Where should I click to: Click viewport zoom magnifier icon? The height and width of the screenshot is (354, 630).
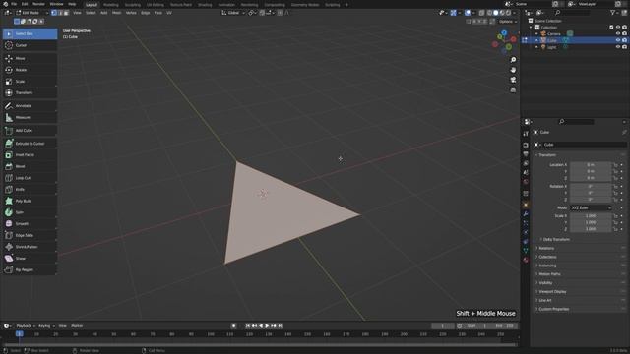click(x=513, y=60)
